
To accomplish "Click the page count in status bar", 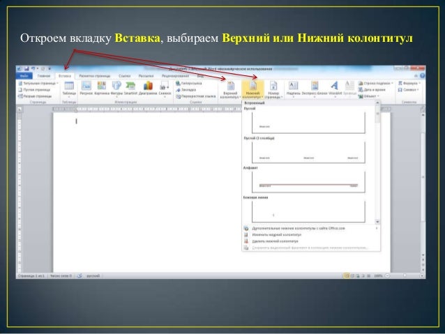I will pos(31,276).
